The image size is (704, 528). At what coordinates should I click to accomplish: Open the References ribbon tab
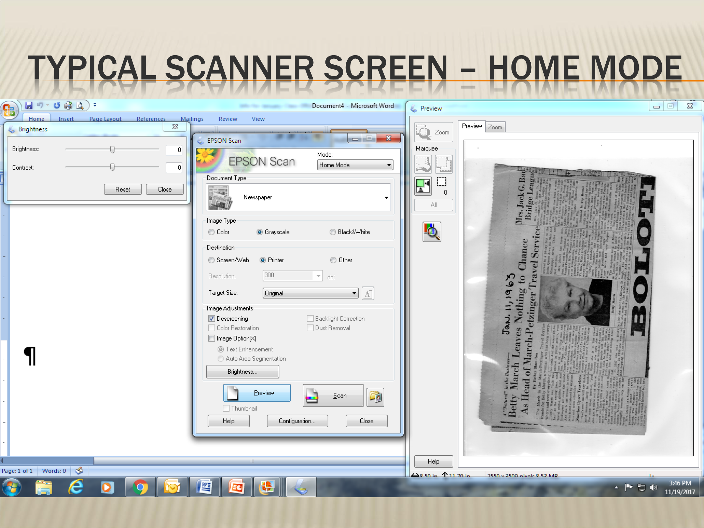point(151,119)
